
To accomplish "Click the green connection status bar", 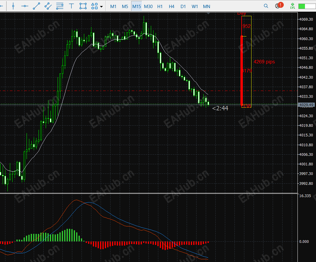I will tap(307, 6).
